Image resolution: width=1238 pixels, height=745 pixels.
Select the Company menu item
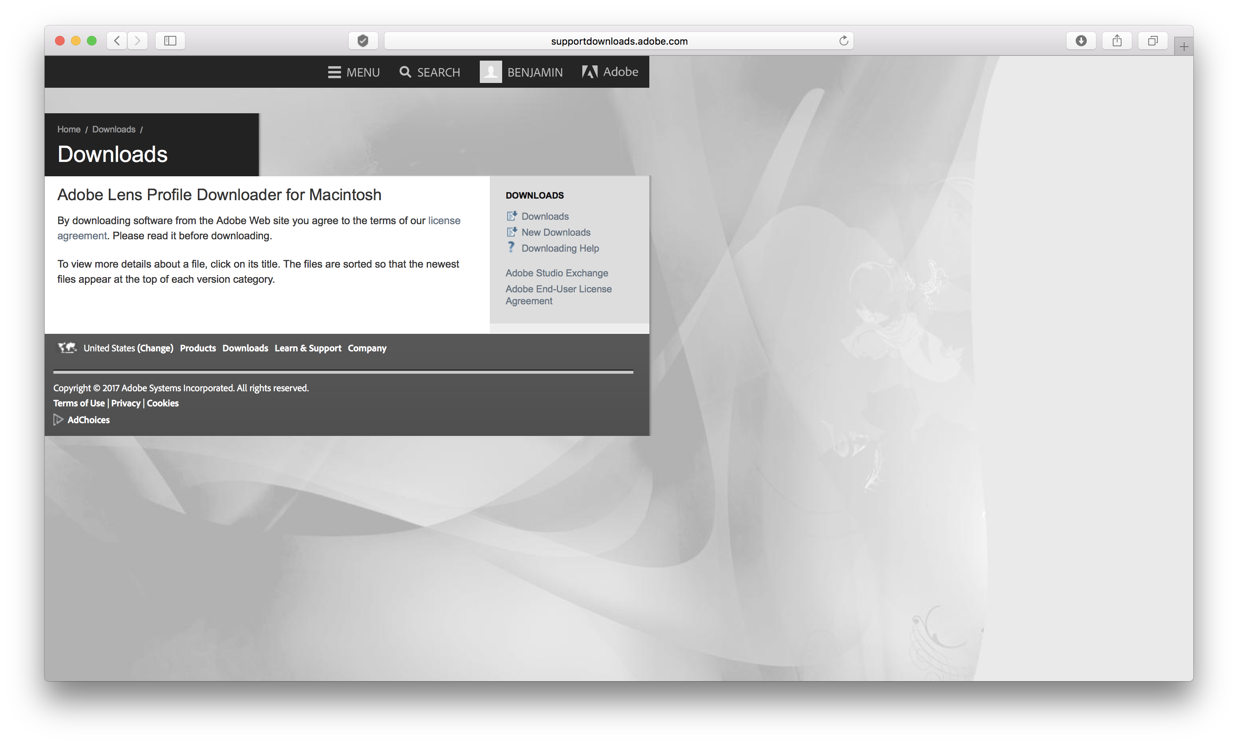coord(367,347)
